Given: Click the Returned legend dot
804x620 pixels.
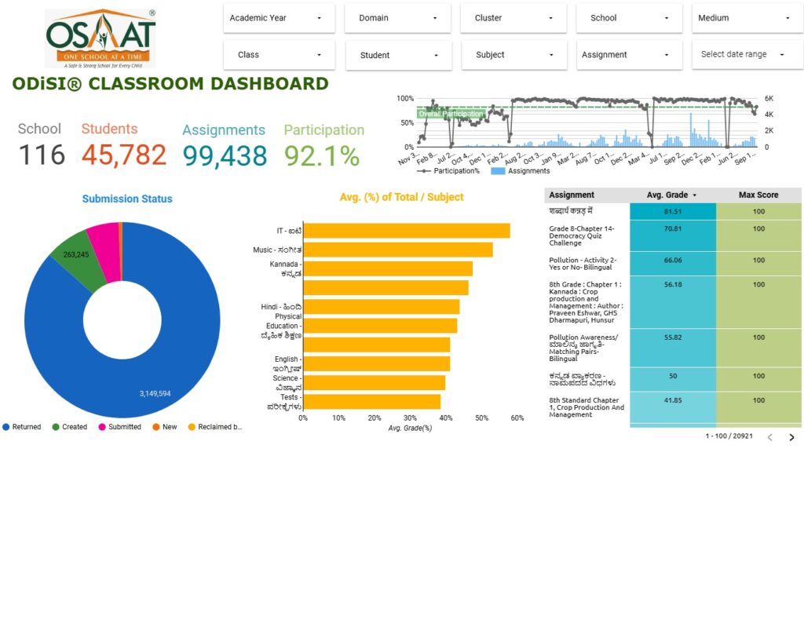Looking at the screenshot, I should 6,427.
